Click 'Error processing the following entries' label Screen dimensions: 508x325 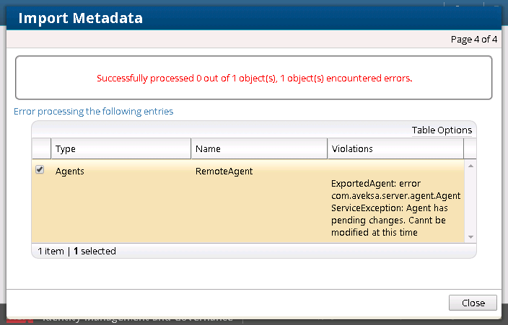point(94,112)
